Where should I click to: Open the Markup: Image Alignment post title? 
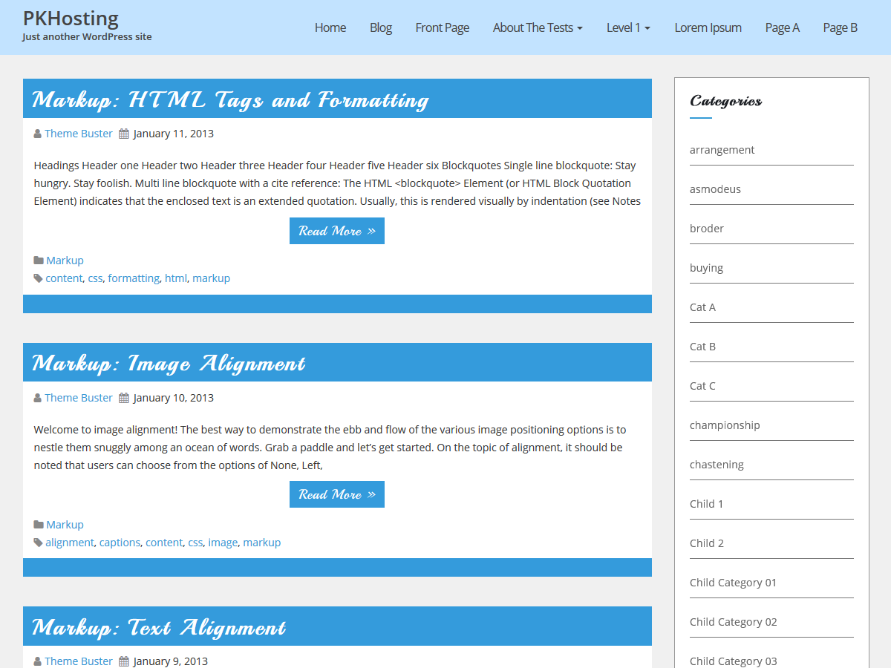pos(169,363)
